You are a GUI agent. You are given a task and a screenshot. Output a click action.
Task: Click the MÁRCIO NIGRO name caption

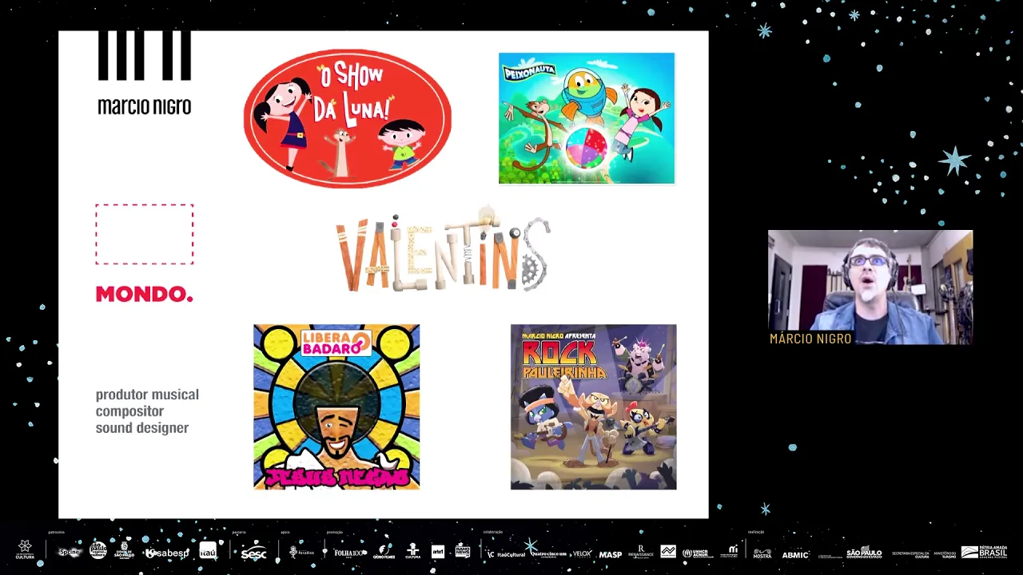pos(810,339)
